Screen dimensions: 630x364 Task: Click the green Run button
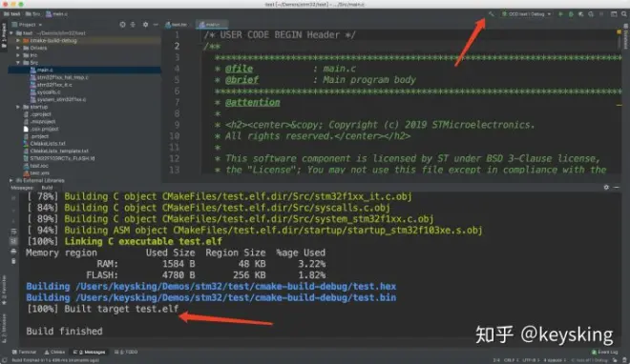pyautogui.click(x=561, y=14)
